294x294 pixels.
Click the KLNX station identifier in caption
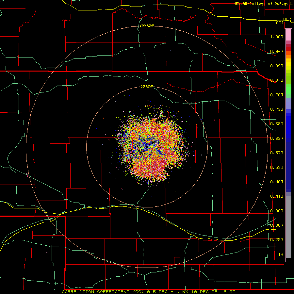[183, 292]
